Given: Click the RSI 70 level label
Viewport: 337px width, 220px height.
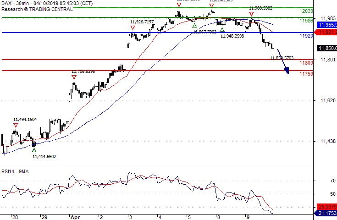Looking at the screenshot, I should (333, 181).
